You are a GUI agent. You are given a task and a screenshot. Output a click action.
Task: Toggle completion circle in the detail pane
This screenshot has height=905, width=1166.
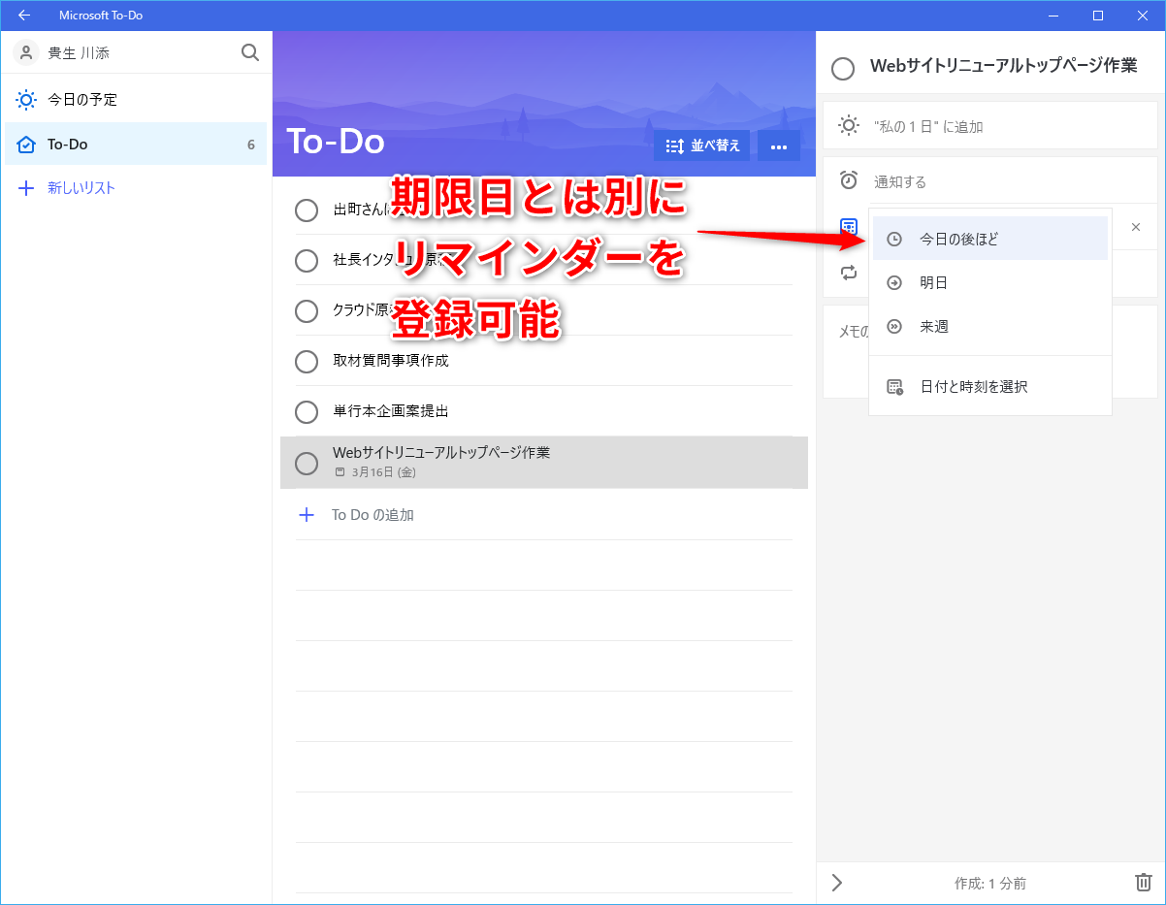pos(843,68)
